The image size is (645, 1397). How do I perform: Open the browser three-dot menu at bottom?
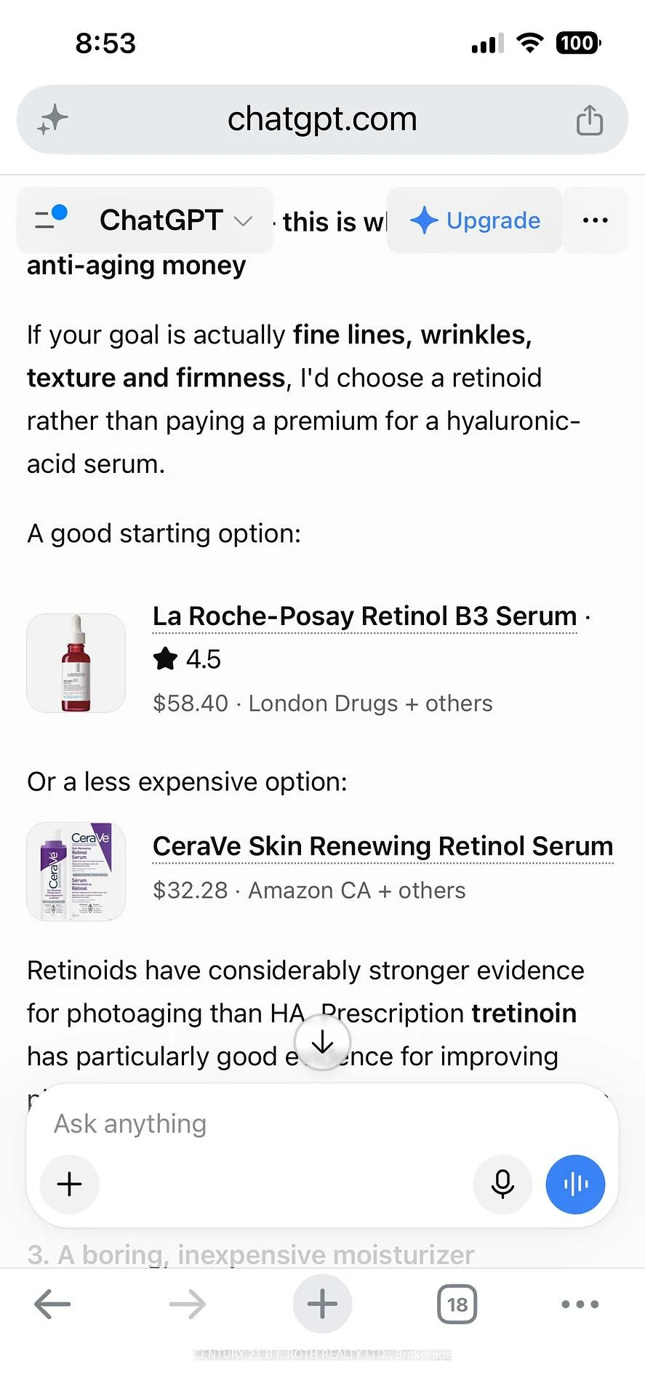point(580,1305)
